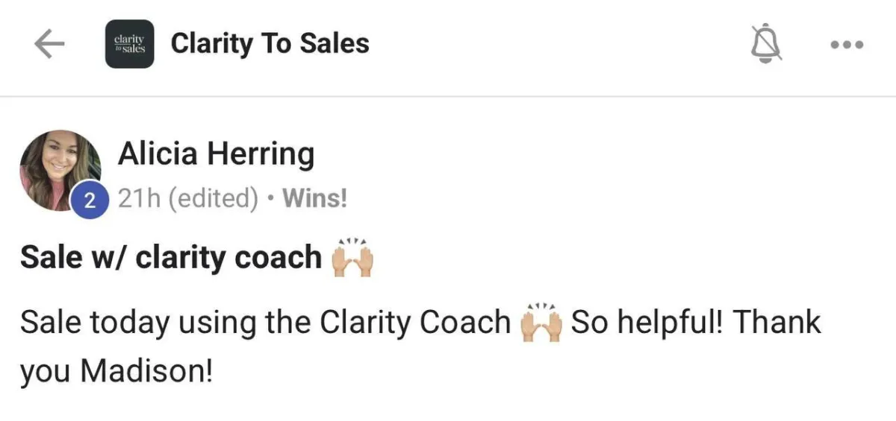Tap the raised hands emoji in the body

pos(541,323)
